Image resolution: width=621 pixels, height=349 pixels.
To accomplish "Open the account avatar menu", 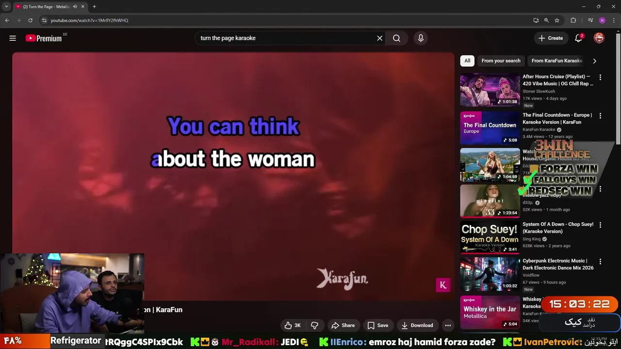I will tap(599, 38).
